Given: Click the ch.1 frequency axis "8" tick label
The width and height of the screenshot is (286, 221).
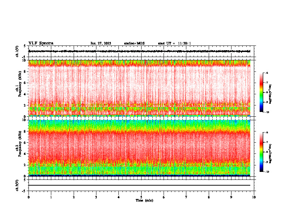Looking at the screenshot, I should 25,71.
